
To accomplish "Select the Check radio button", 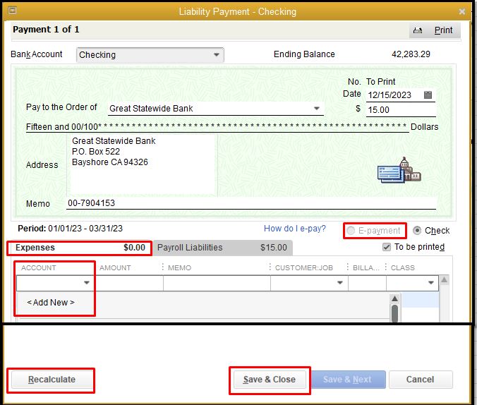I will [x=417, y=230].
